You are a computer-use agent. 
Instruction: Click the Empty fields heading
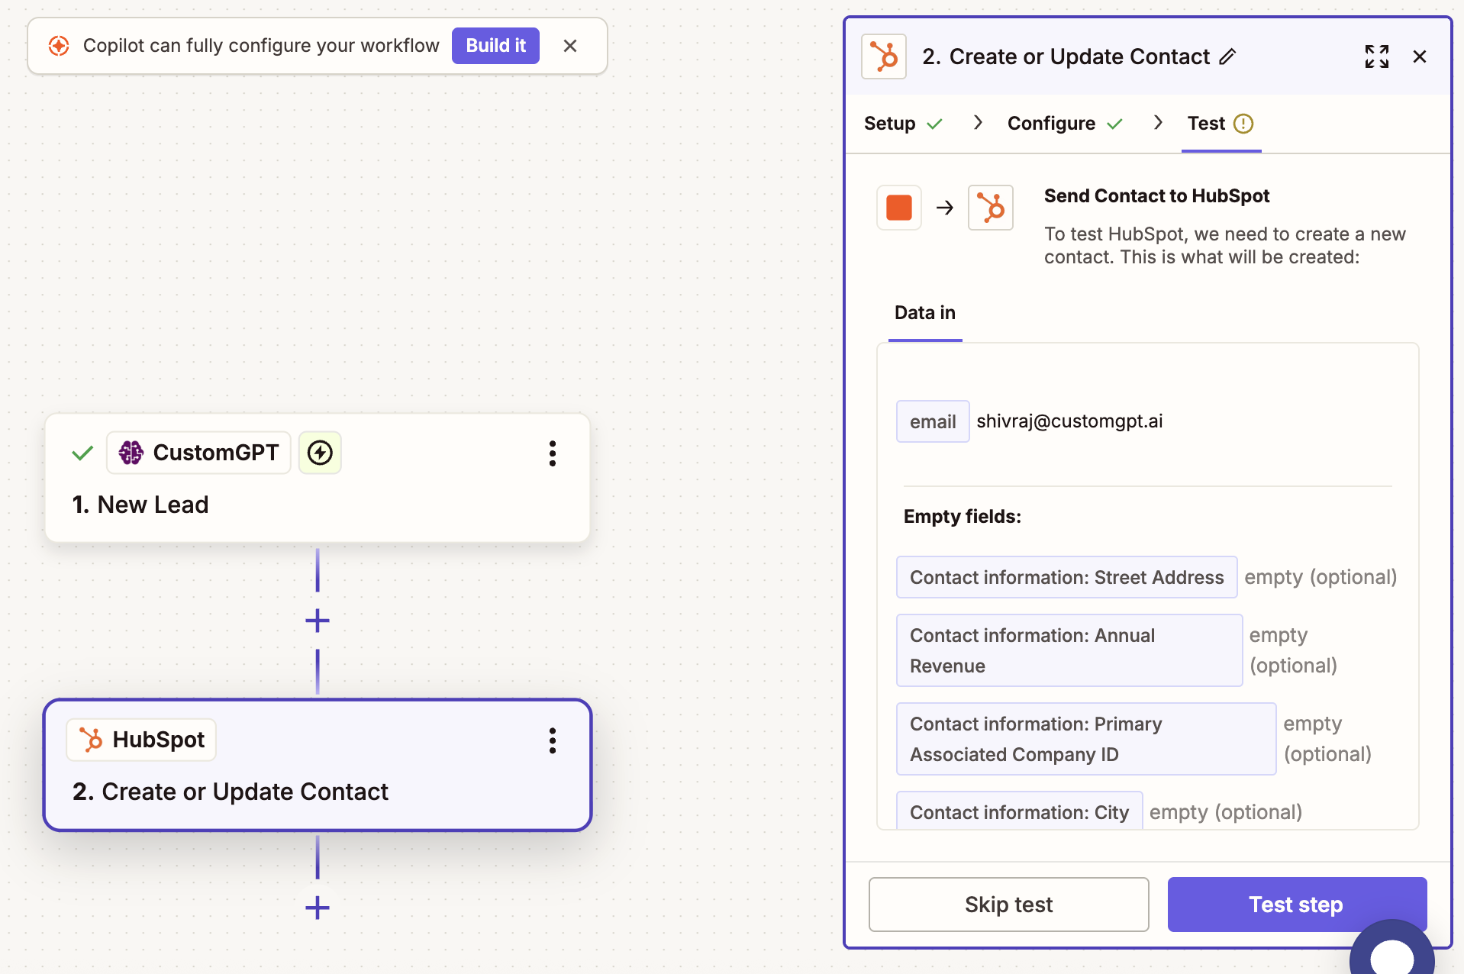click(962, 517)
